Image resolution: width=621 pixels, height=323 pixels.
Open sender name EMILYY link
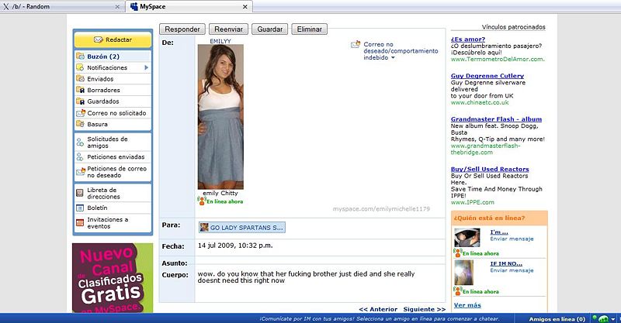tap(220, 41)
